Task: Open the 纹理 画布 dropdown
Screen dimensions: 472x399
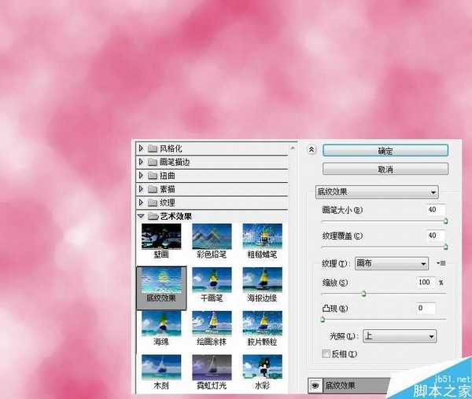Action: pos(392,263)
